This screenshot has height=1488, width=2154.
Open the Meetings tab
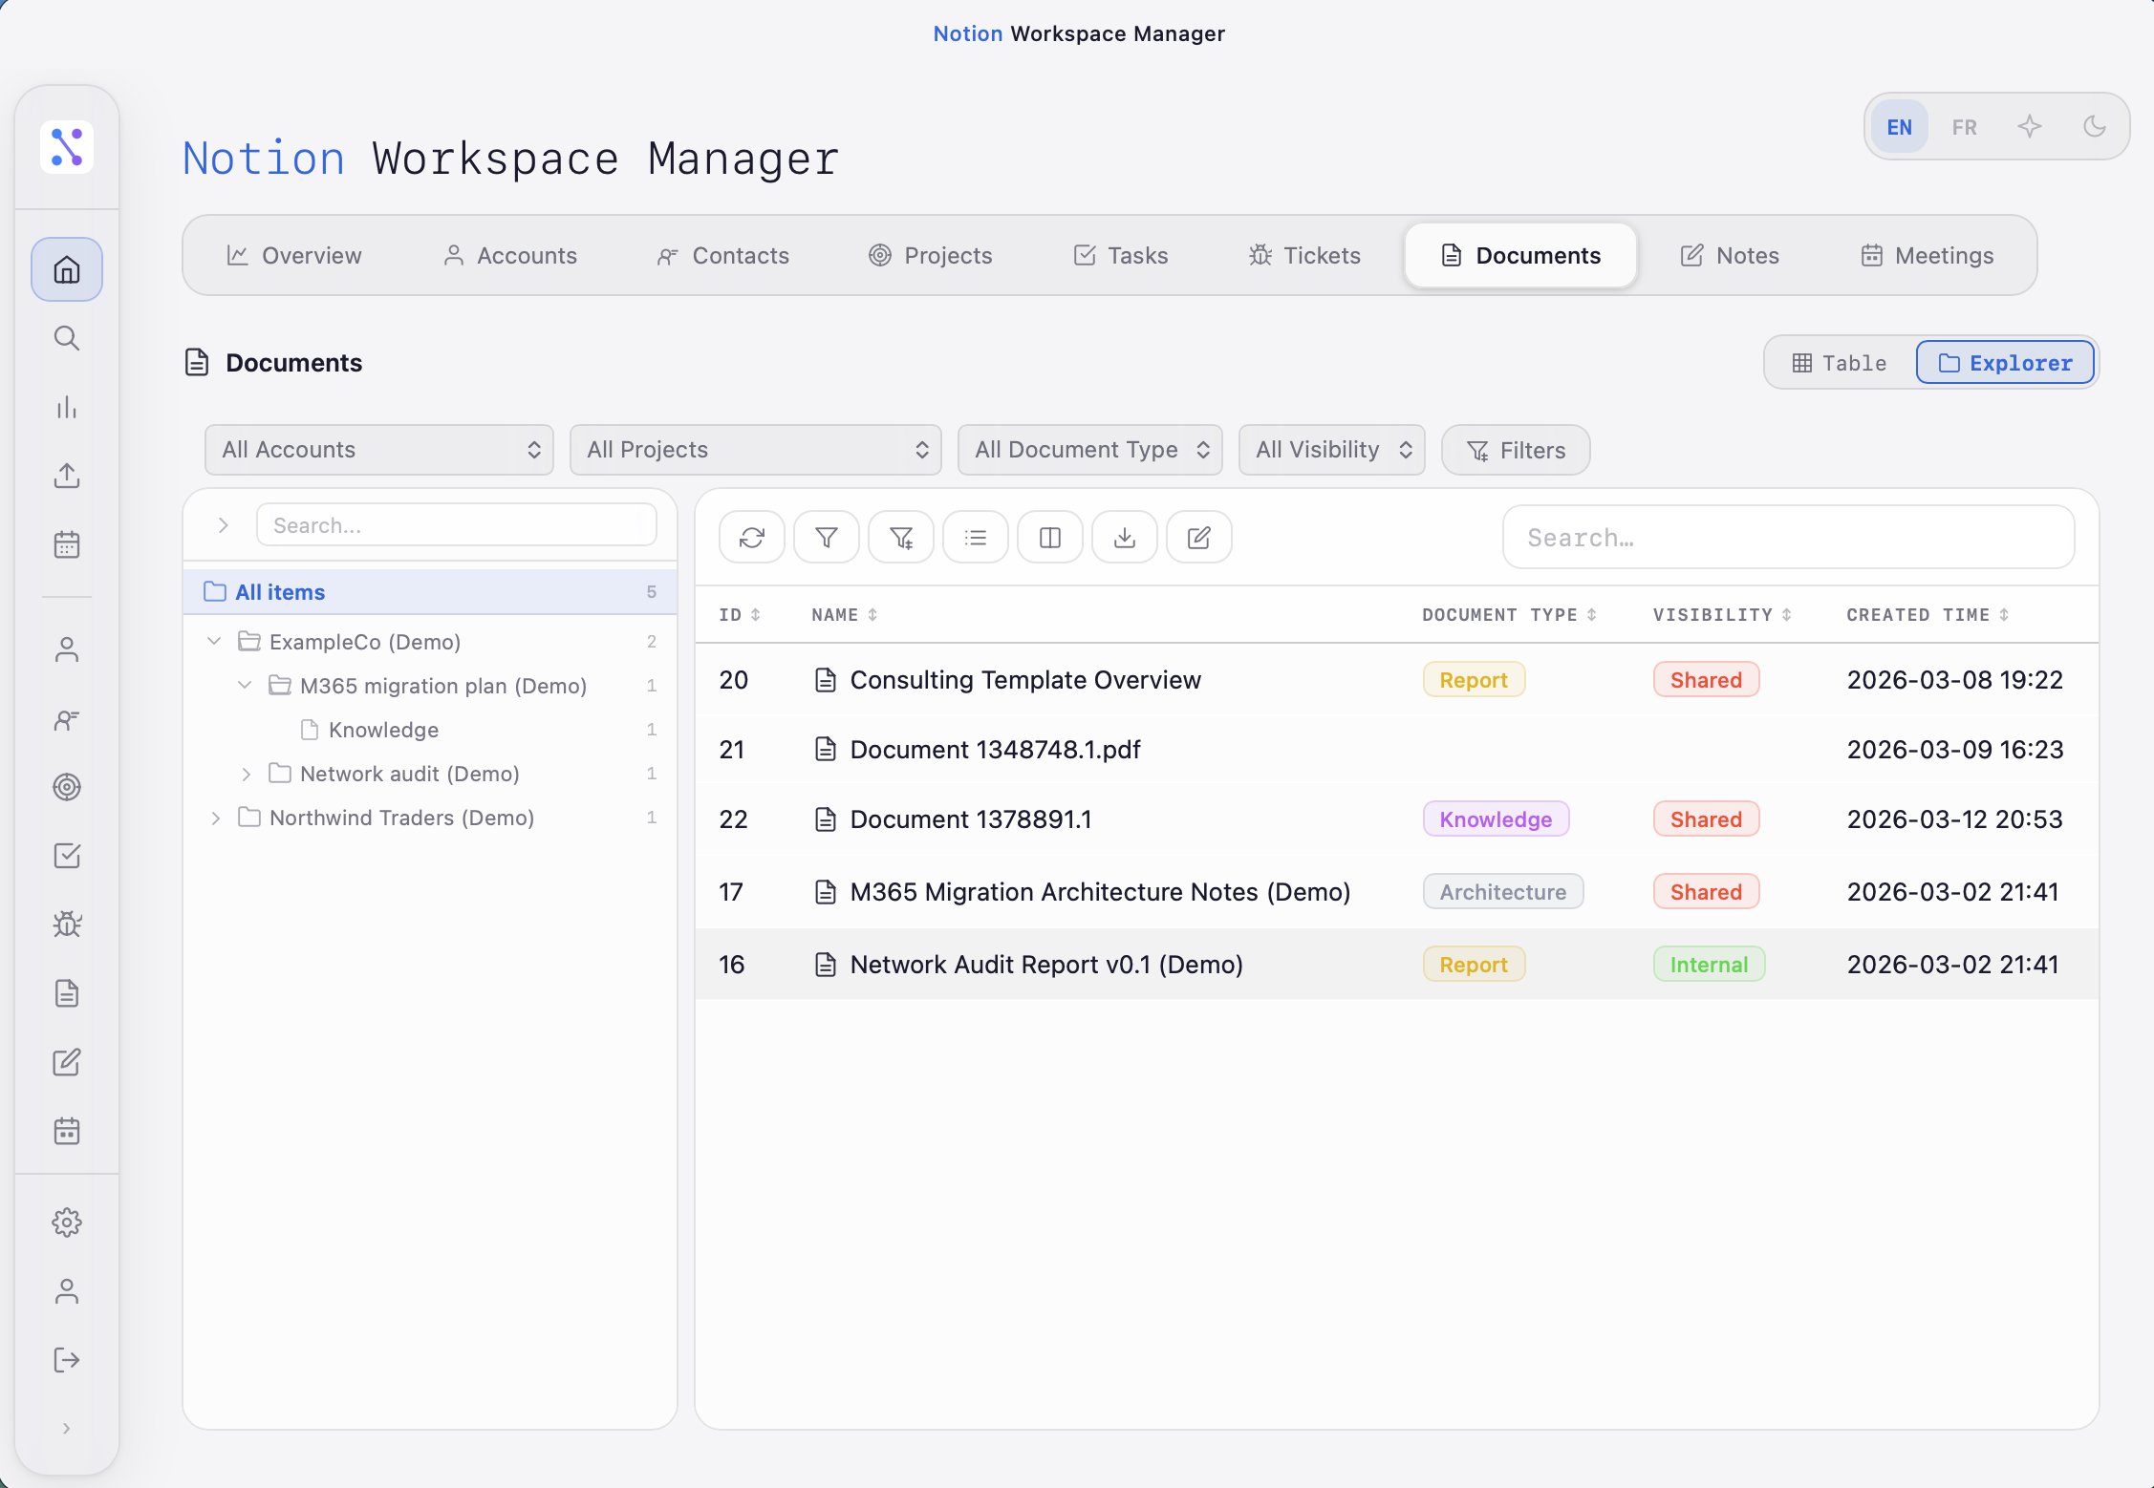tap(1928, 255)
